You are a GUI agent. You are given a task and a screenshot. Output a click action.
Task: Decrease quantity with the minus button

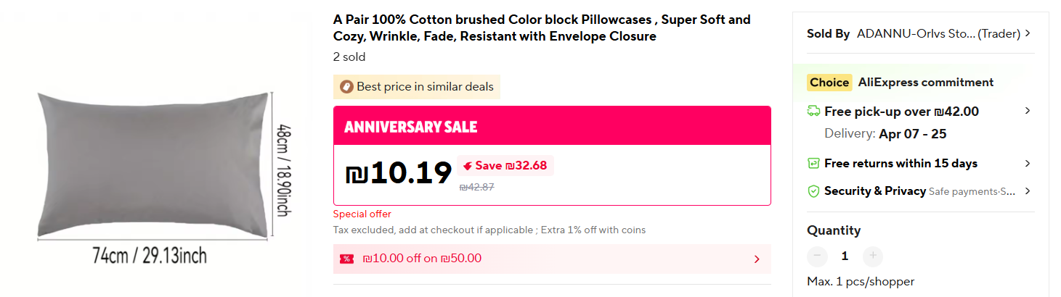818,256
